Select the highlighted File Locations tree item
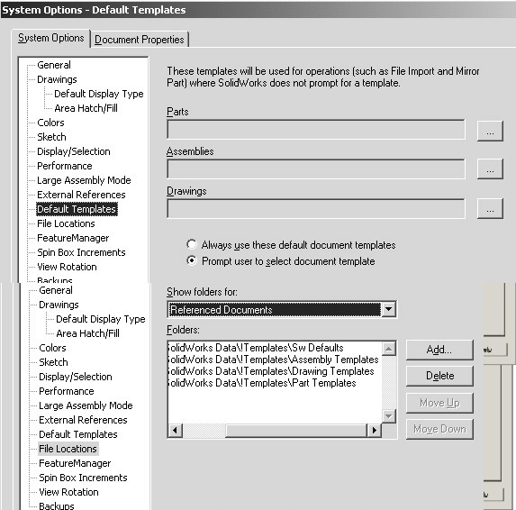 pyautogui.click(x=68, y=449)
